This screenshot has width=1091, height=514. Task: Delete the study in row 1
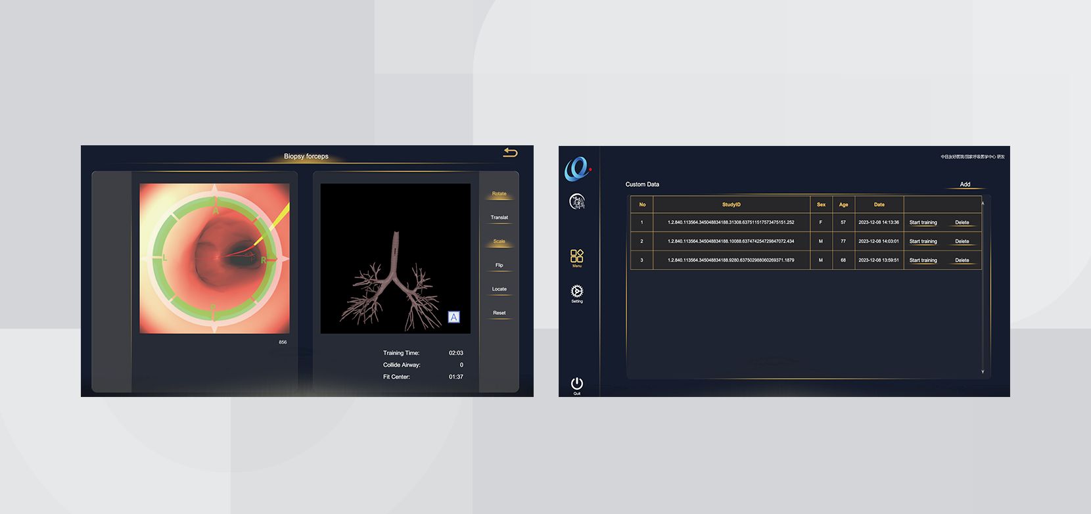tap(962, 222)
